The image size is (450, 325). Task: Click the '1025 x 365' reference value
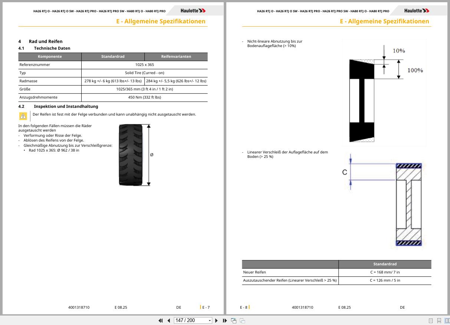pyautogui.click(x=145, y=65)
